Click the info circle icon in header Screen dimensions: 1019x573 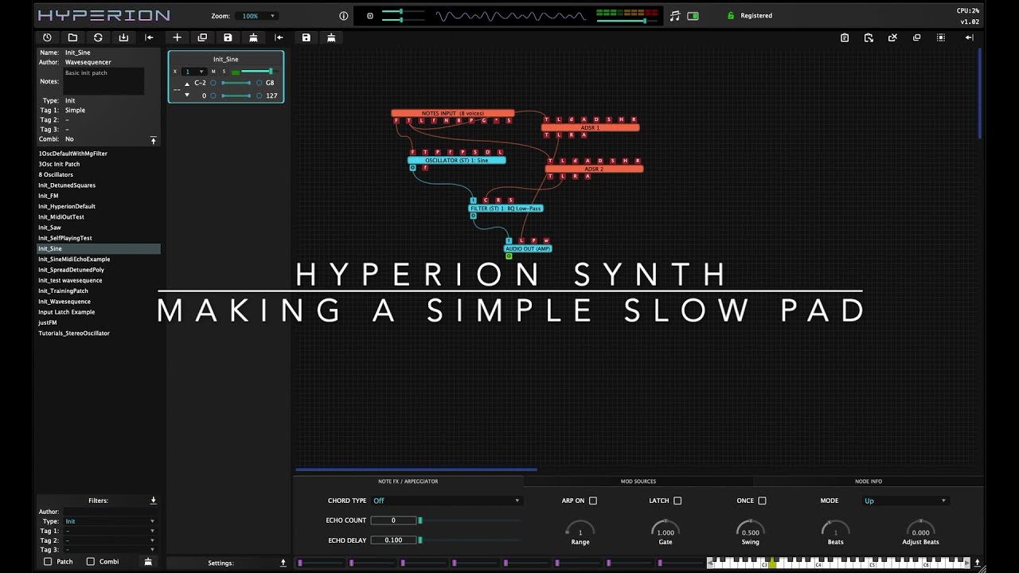click(x=344, y=16)
